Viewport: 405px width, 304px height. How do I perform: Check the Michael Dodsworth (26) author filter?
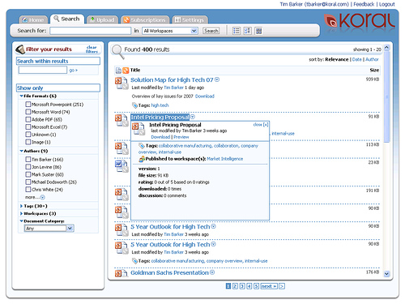coord(28,182)
